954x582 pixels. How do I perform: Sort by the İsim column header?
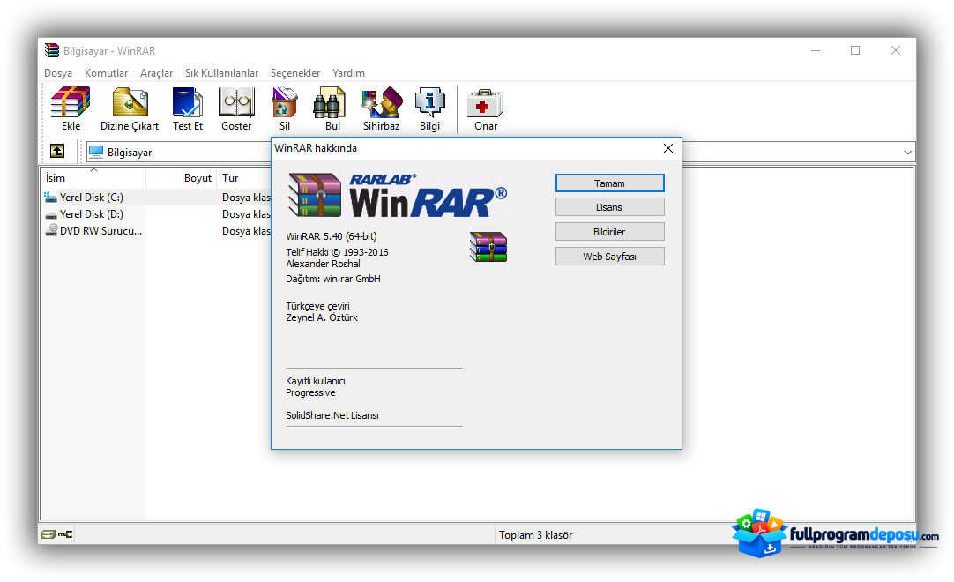(93, 178)
